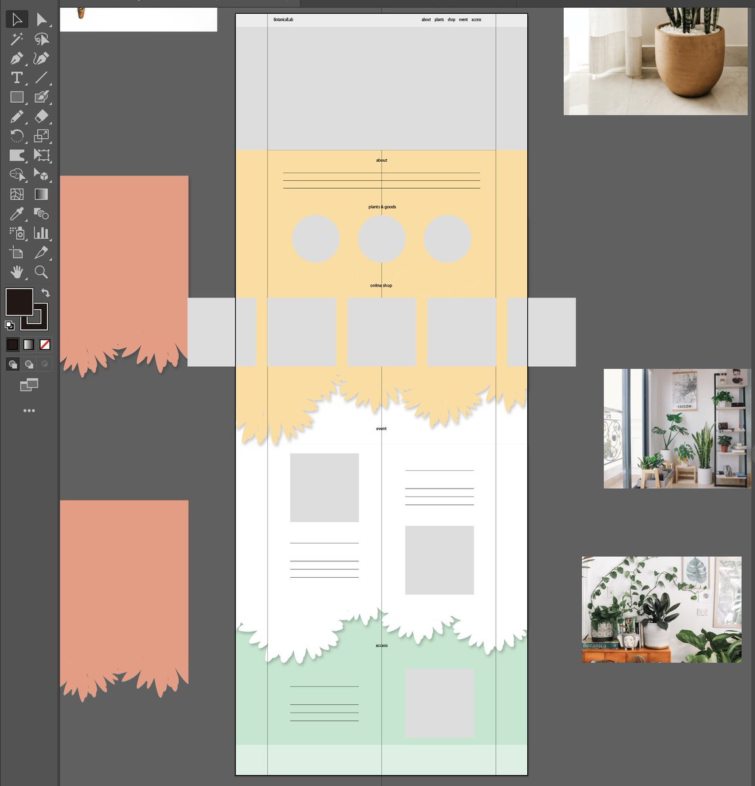Click the 'plants & goods' heading

[382, 207]
